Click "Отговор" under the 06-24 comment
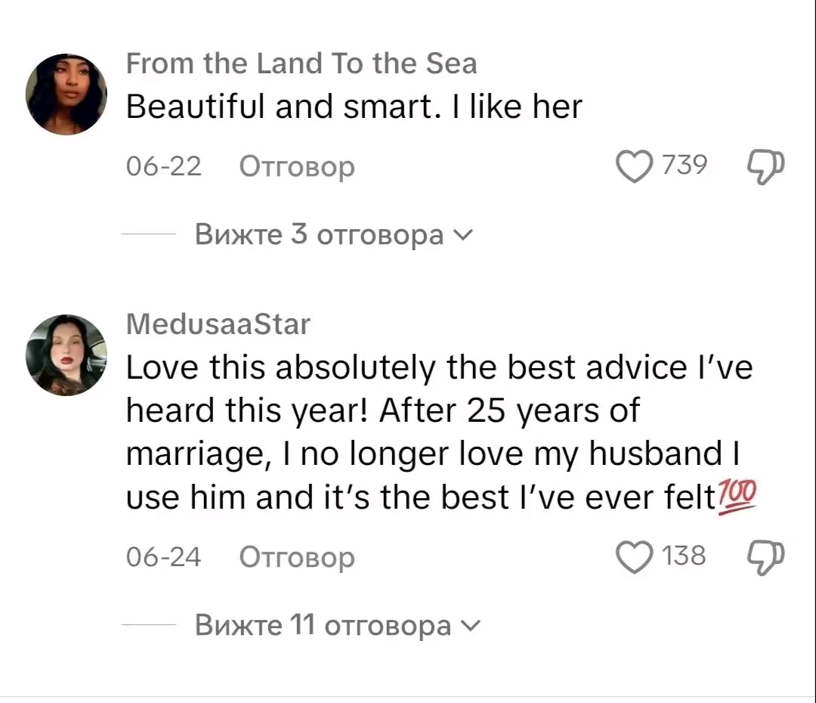 tap(297, 558)
